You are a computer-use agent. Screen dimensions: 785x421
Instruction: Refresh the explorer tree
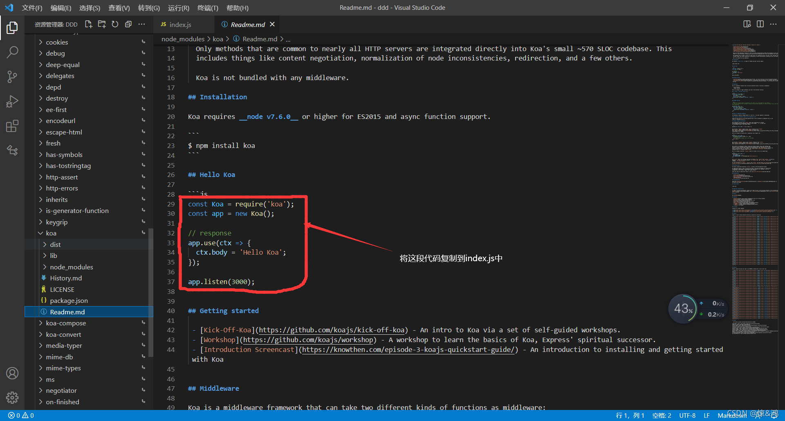pos(115,25)
